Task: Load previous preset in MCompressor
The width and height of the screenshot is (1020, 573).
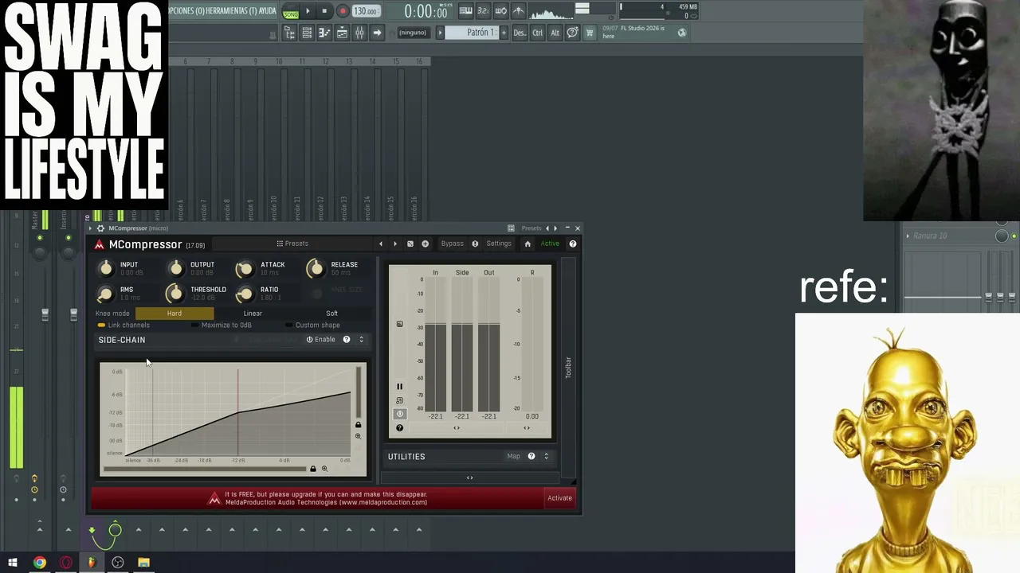Action: 381,244
